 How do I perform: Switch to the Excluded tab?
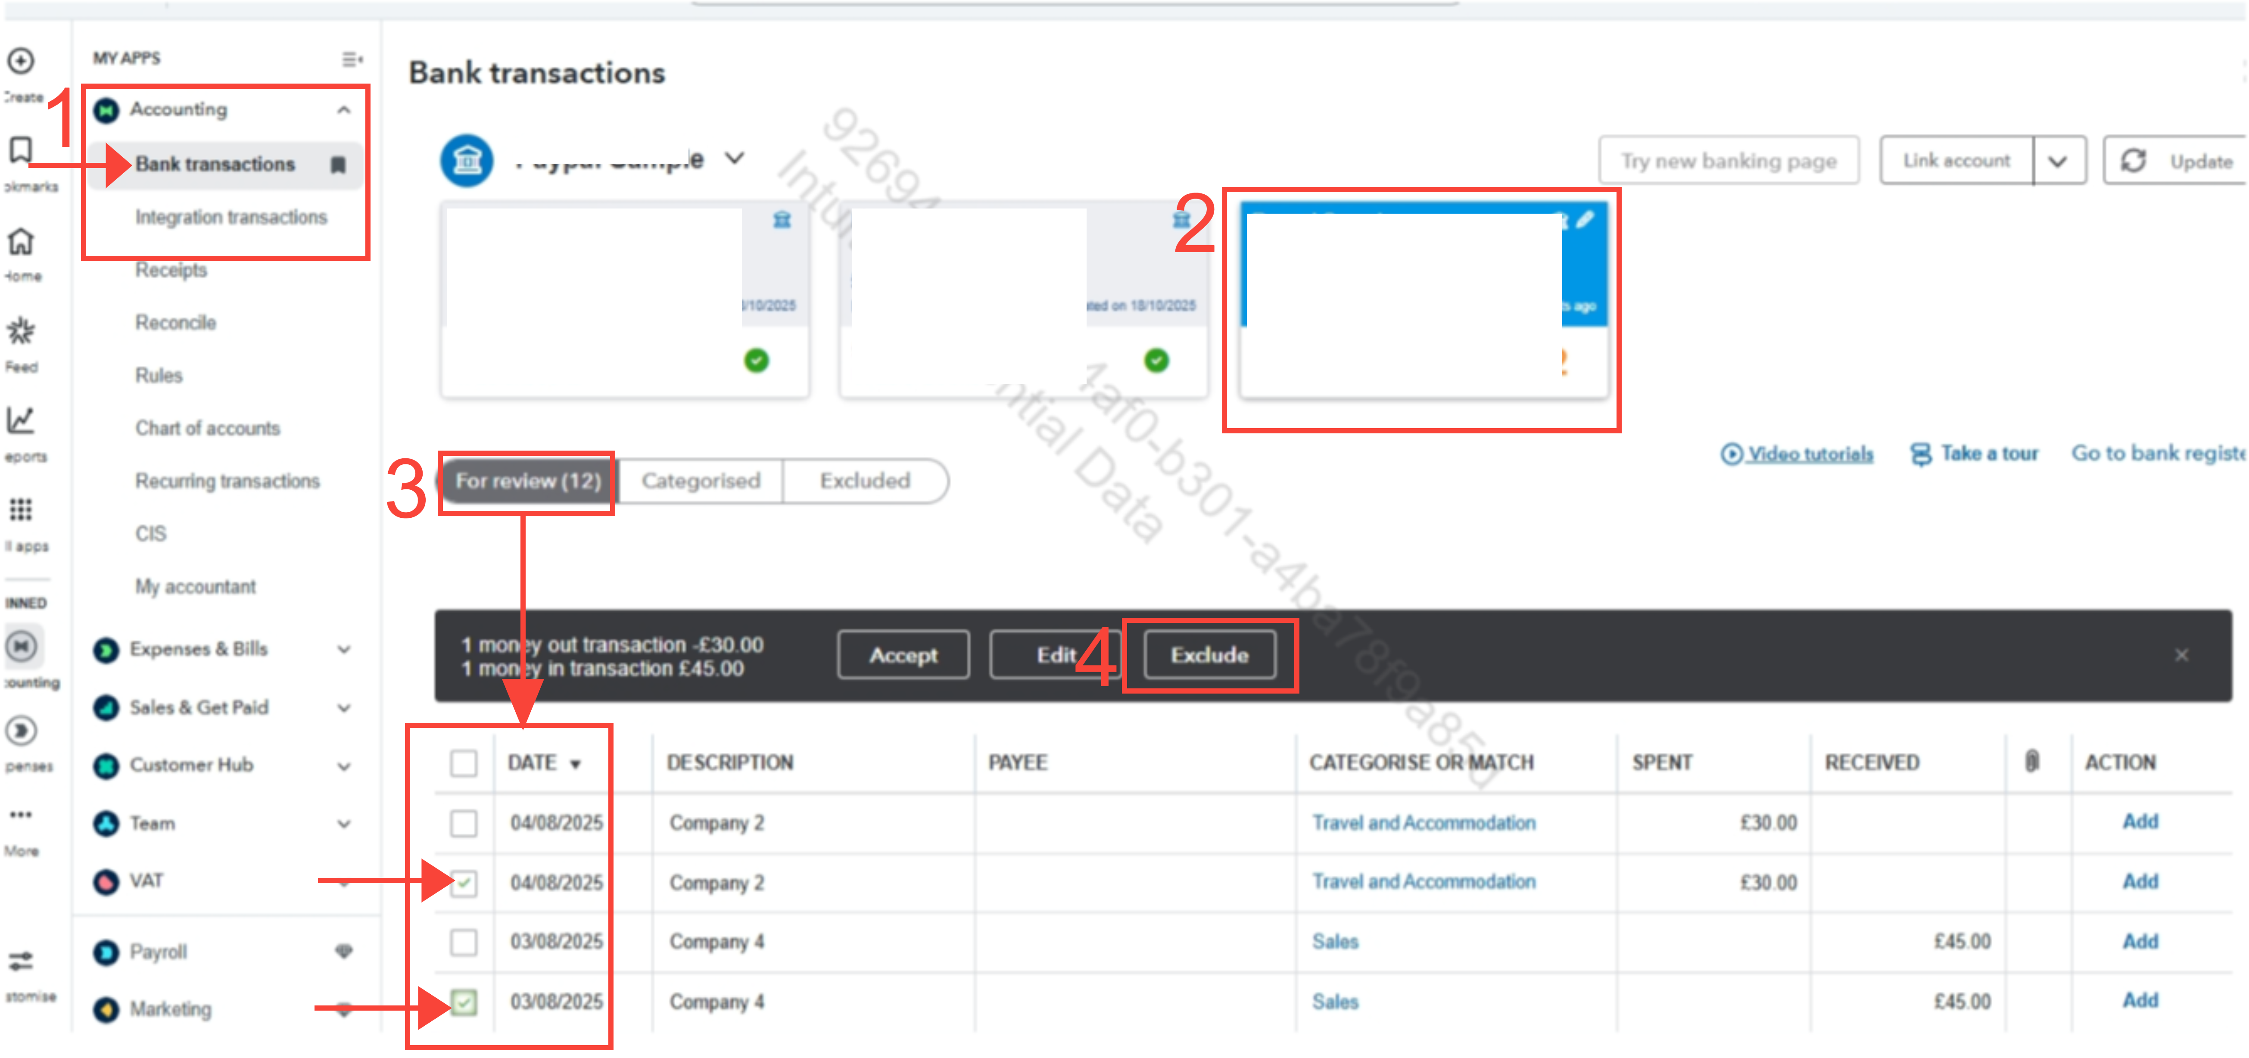tap(864, 481)
